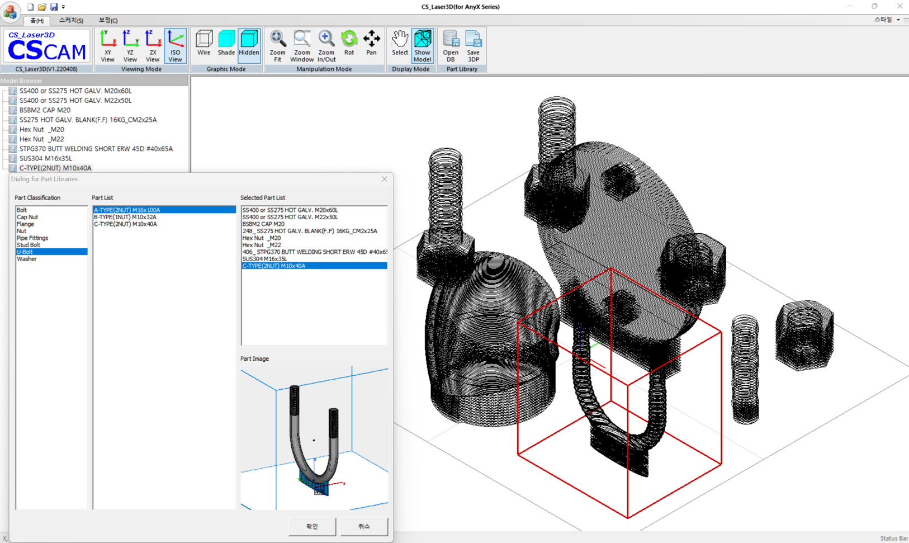The width and height of the screenshot is (909, 543).
Task: Toggle Show Model display
Action: tap(422, 46)
